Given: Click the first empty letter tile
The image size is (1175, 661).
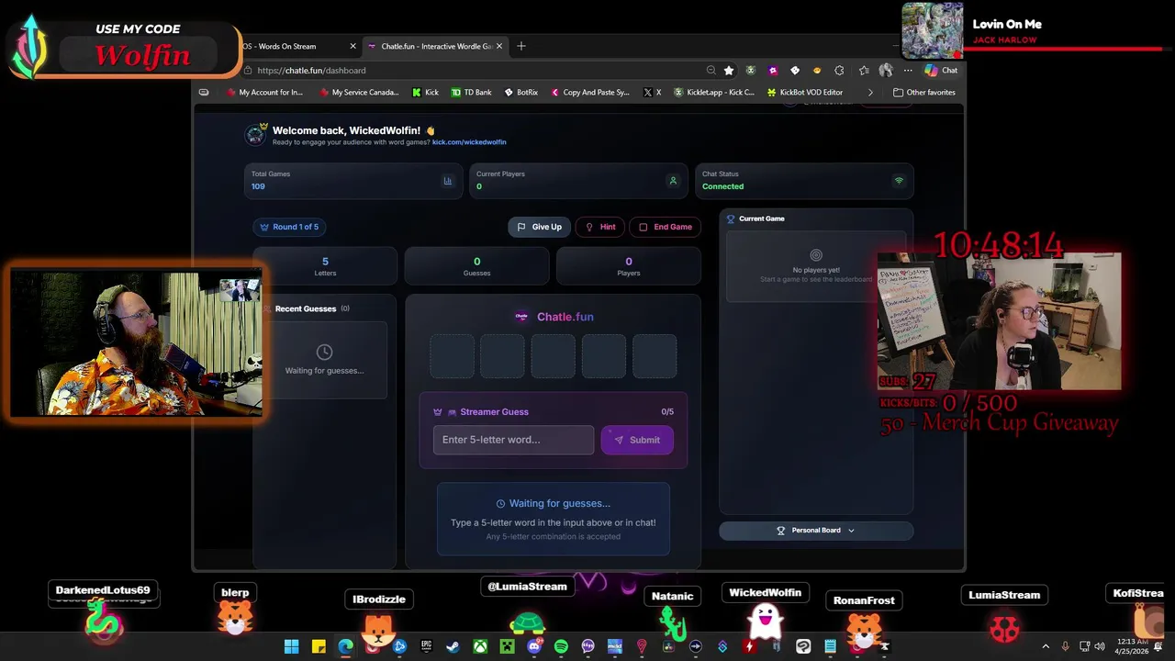Looking at the screenshot, I should [x=453, y=356].
